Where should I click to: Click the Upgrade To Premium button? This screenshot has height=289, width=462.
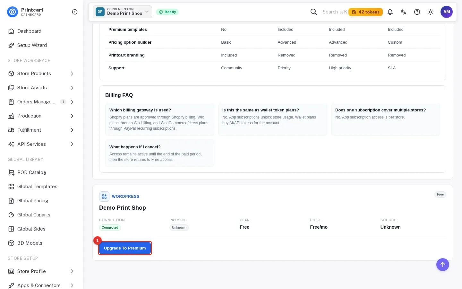[125, 248]
